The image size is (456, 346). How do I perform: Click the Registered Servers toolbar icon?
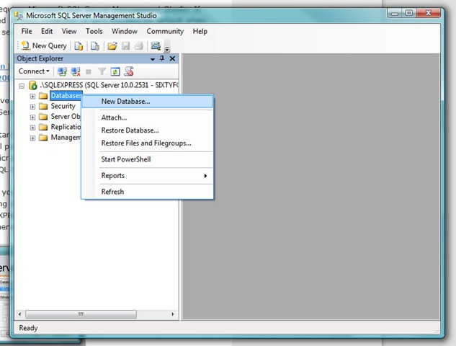pyautogui.click(x=156, y=46)
